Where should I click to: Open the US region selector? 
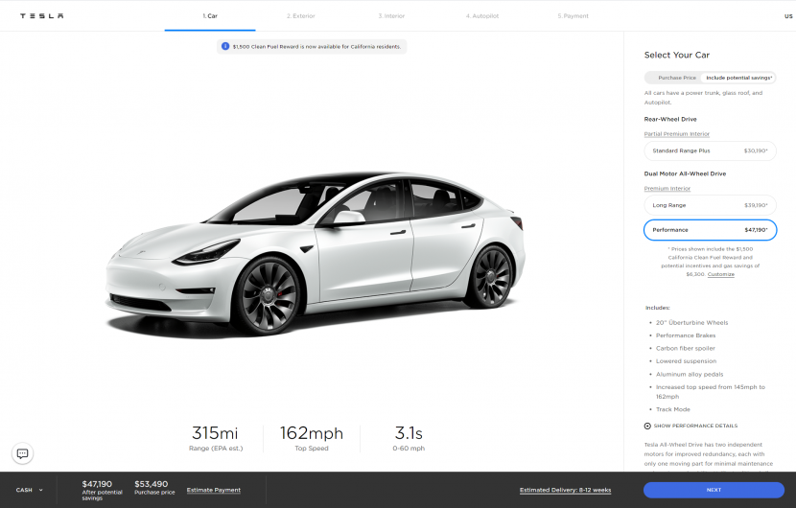point(788,16)
